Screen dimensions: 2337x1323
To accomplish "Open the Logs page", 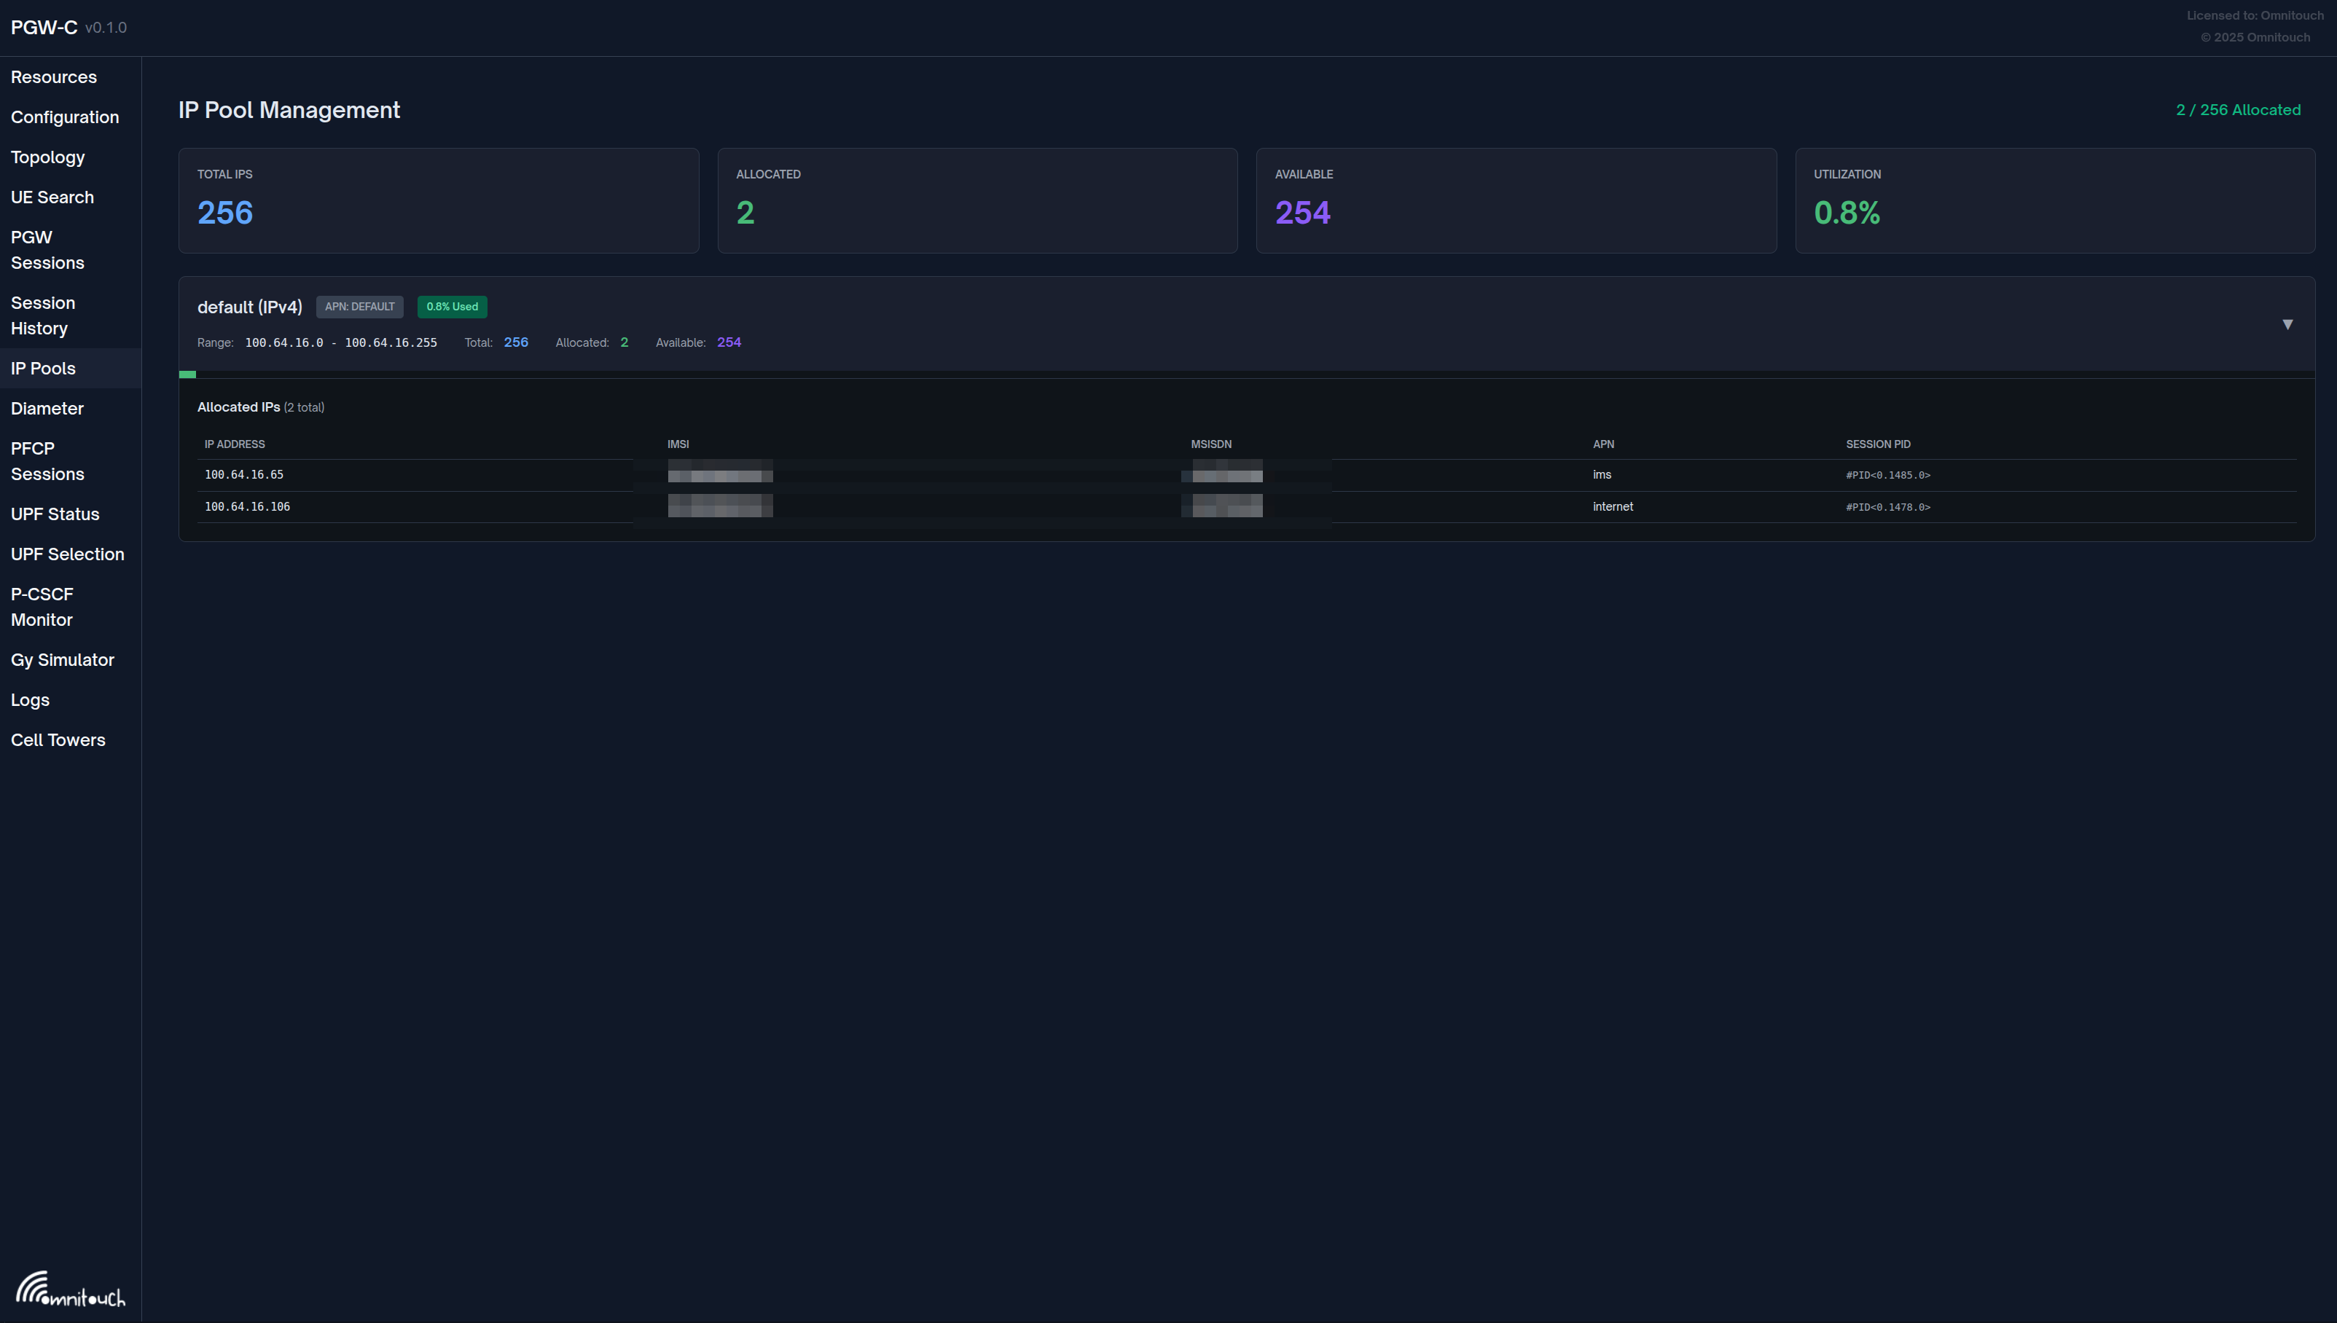I will [x=30, y=699].
